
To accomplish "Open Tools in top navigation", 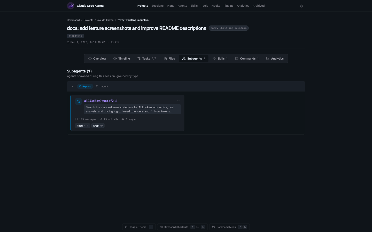I will click(205, 6).
